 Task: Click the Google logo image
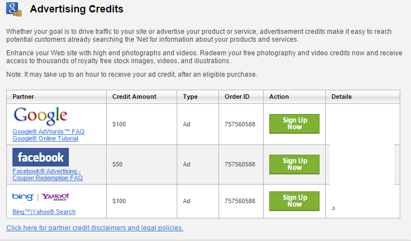tap(41, 116)
